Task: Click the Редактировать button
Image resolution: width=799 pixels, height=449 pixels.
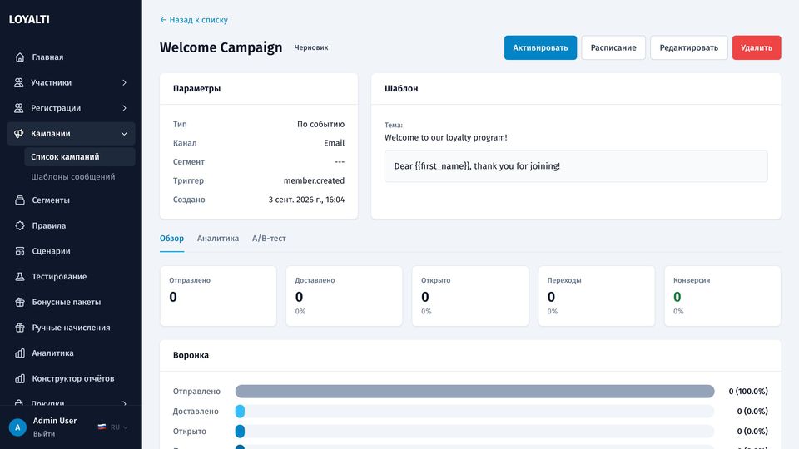Action: pos(689,47)
